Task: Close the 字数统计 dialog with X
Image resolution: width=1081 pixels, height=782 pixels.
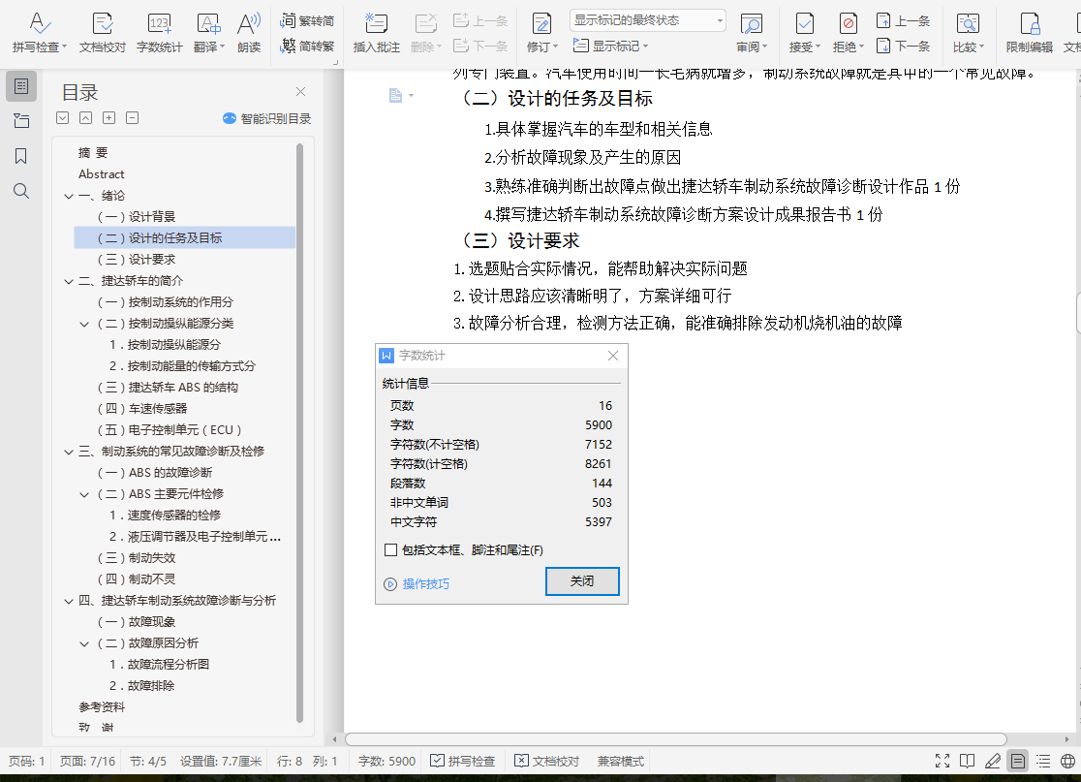Action: point(613,356)
